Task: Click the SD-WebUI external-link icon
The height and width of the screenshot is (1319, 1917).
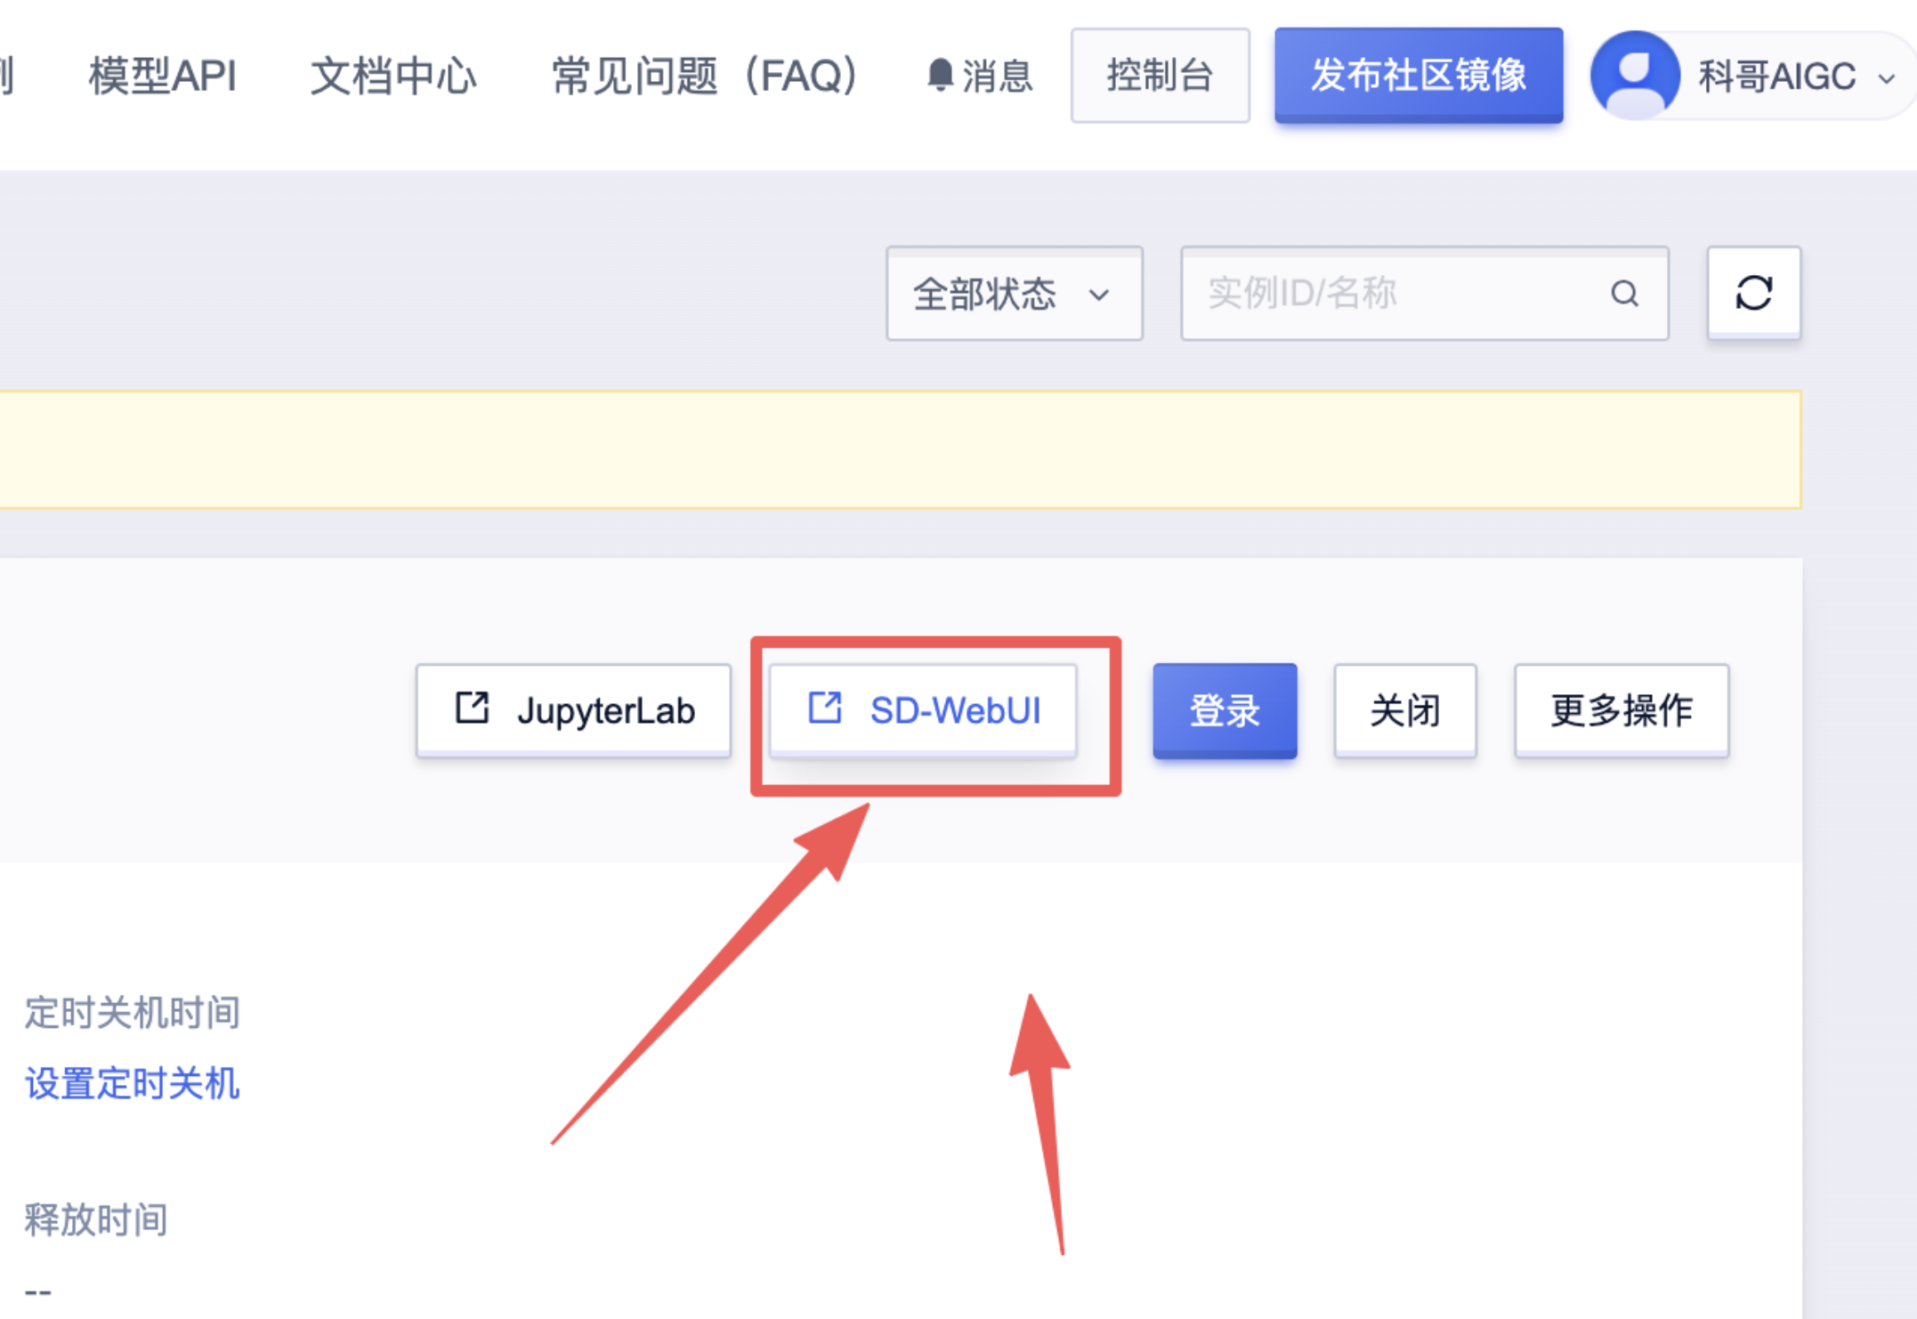Action: pos(825,708)
